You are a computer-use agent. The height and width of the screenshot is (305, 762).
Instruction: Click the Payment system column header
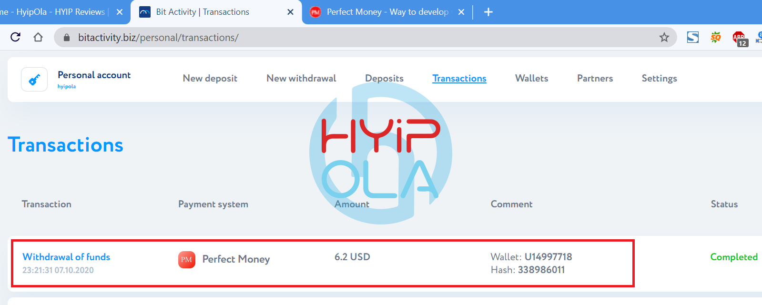point(213,204)
